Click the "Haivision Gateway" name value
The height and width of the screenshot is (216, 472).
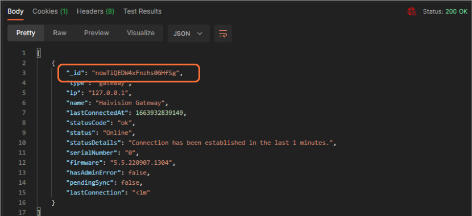point(131,103)
